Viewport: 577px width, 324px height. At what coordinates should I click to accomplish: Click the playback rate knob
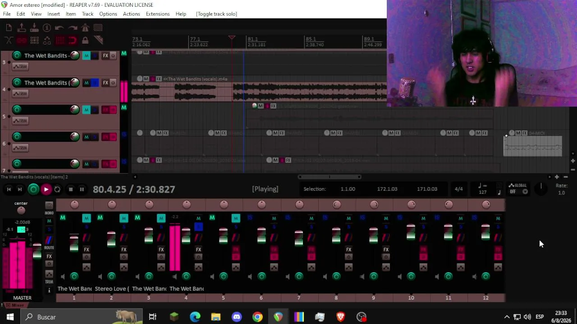pyautogui.click(x=541, y=189)
